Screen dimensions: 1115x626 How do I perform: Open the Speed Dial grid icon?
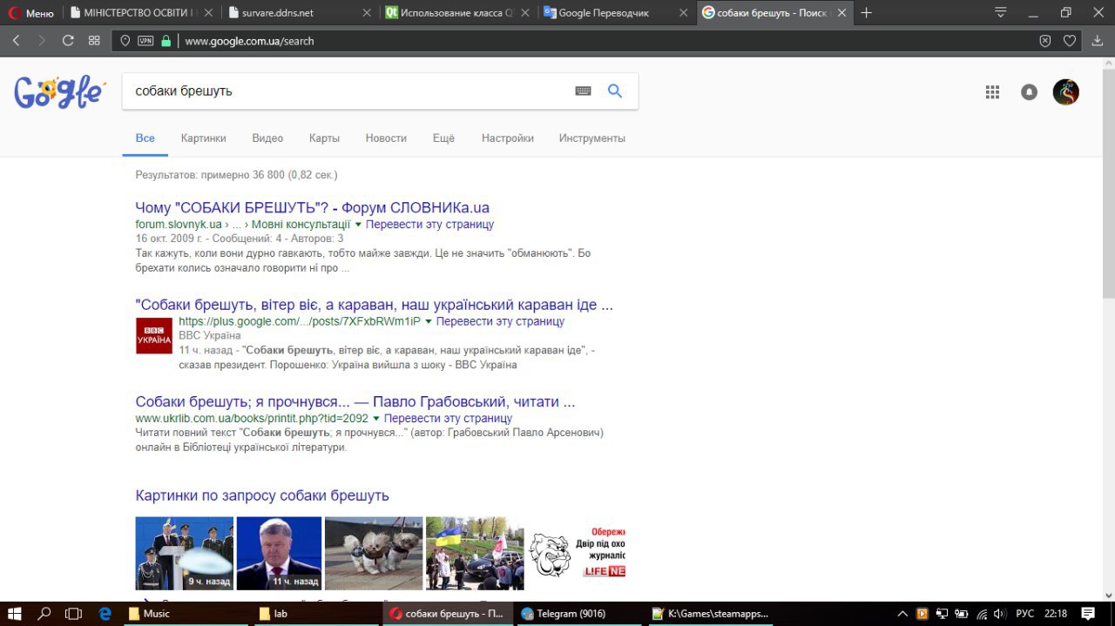tap(94, 41)
